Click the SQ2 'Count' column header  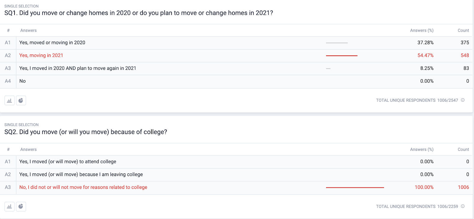coord(463,149)
